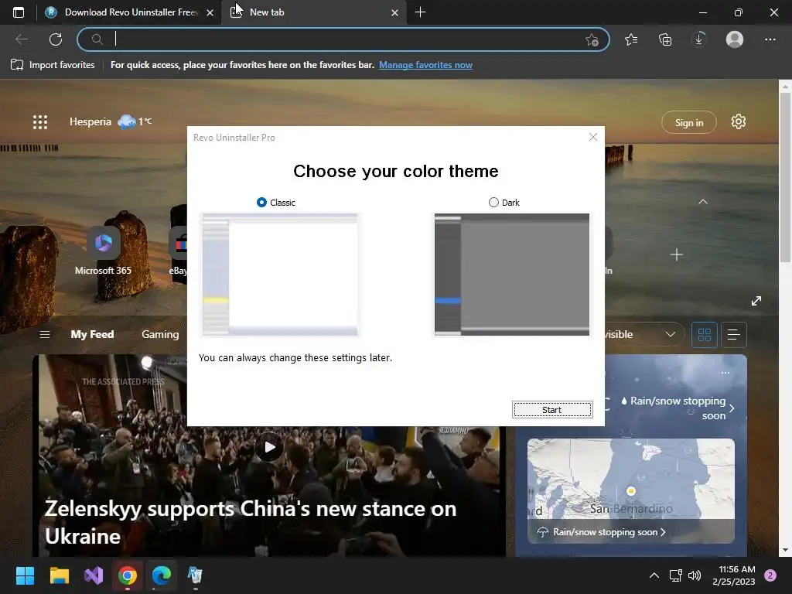Click Import favorites on favorites bar
Viewport: 792px width, 594px height.
[53, 65]
